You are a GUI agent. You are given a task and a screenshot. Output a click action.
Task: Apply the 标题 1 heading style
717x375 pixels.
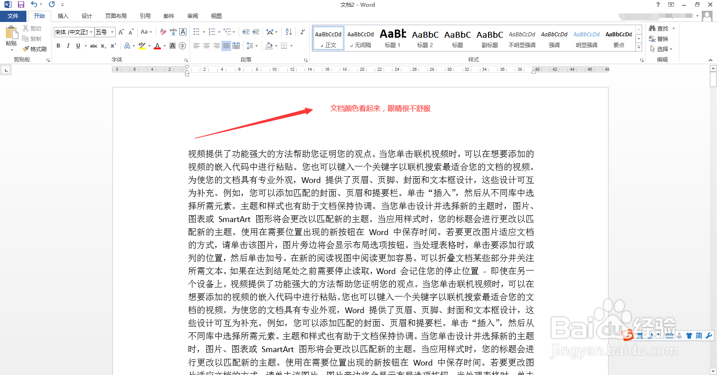click(x=393, y=38)
